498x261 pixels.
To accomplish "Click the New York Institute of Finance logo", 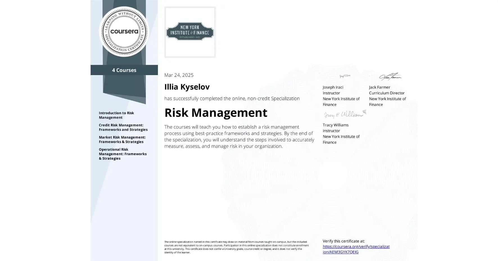I will (190, 32).
